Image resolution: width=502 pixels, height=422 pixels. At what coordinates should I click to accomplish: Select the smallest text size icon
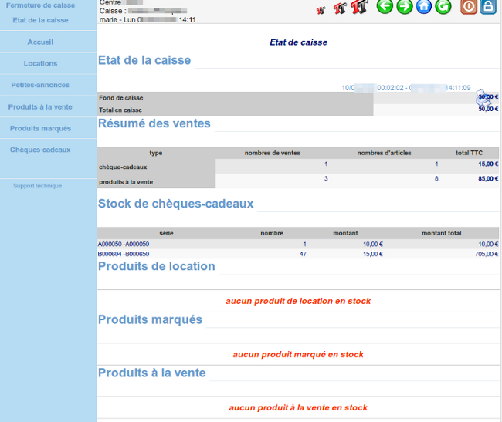pyautogui.click(x=321, y=9)
